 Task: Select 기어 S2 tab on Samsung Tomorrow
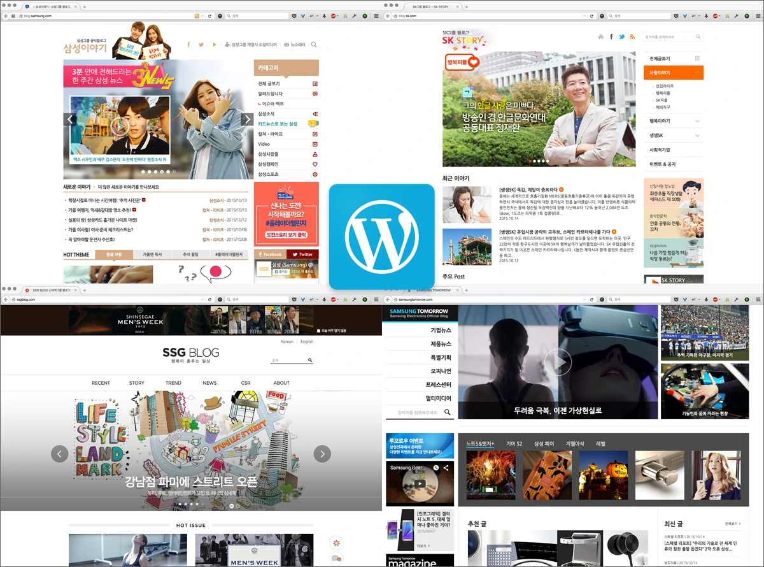[514, 443]
